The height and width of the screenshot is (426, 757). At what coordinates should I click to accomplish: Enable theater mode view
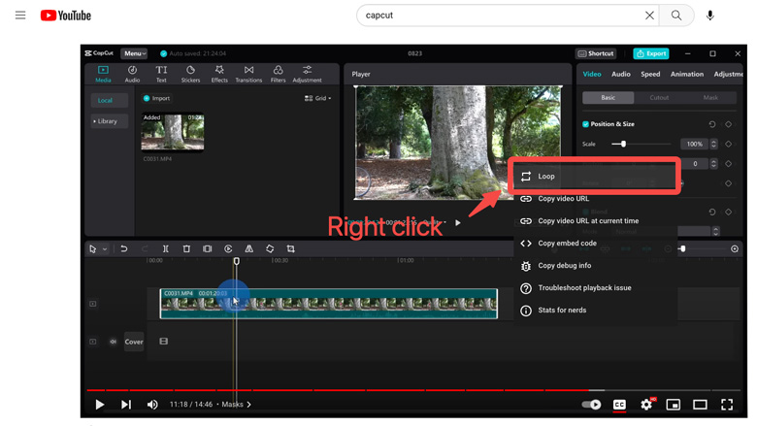(x=700, y=405)
